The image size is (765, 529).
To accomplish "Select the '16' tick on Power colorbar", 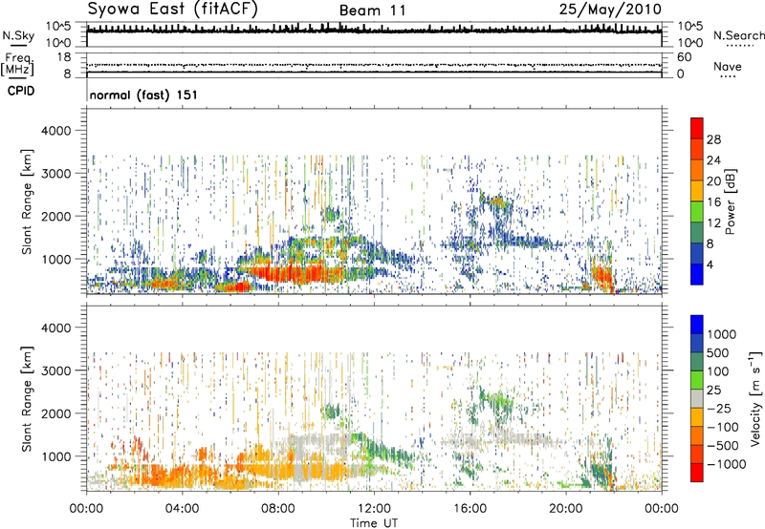I will (713, 202).
